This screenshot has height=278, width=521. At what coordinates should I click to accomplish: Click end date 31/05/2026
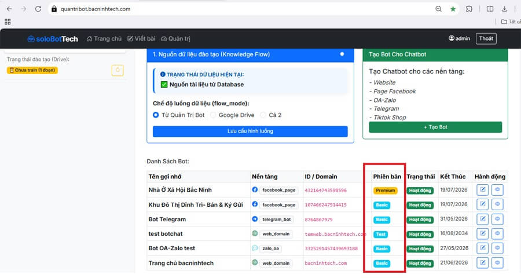click(x=453, y=219)
